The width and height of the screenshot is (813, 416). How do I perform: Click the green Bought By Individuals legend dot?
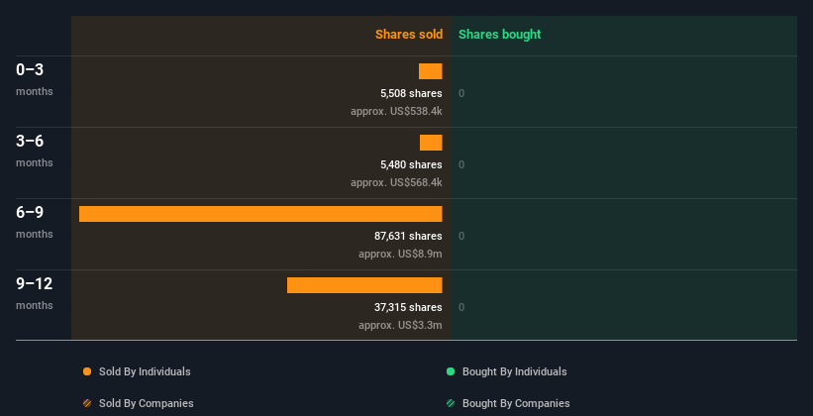[451, 371]
